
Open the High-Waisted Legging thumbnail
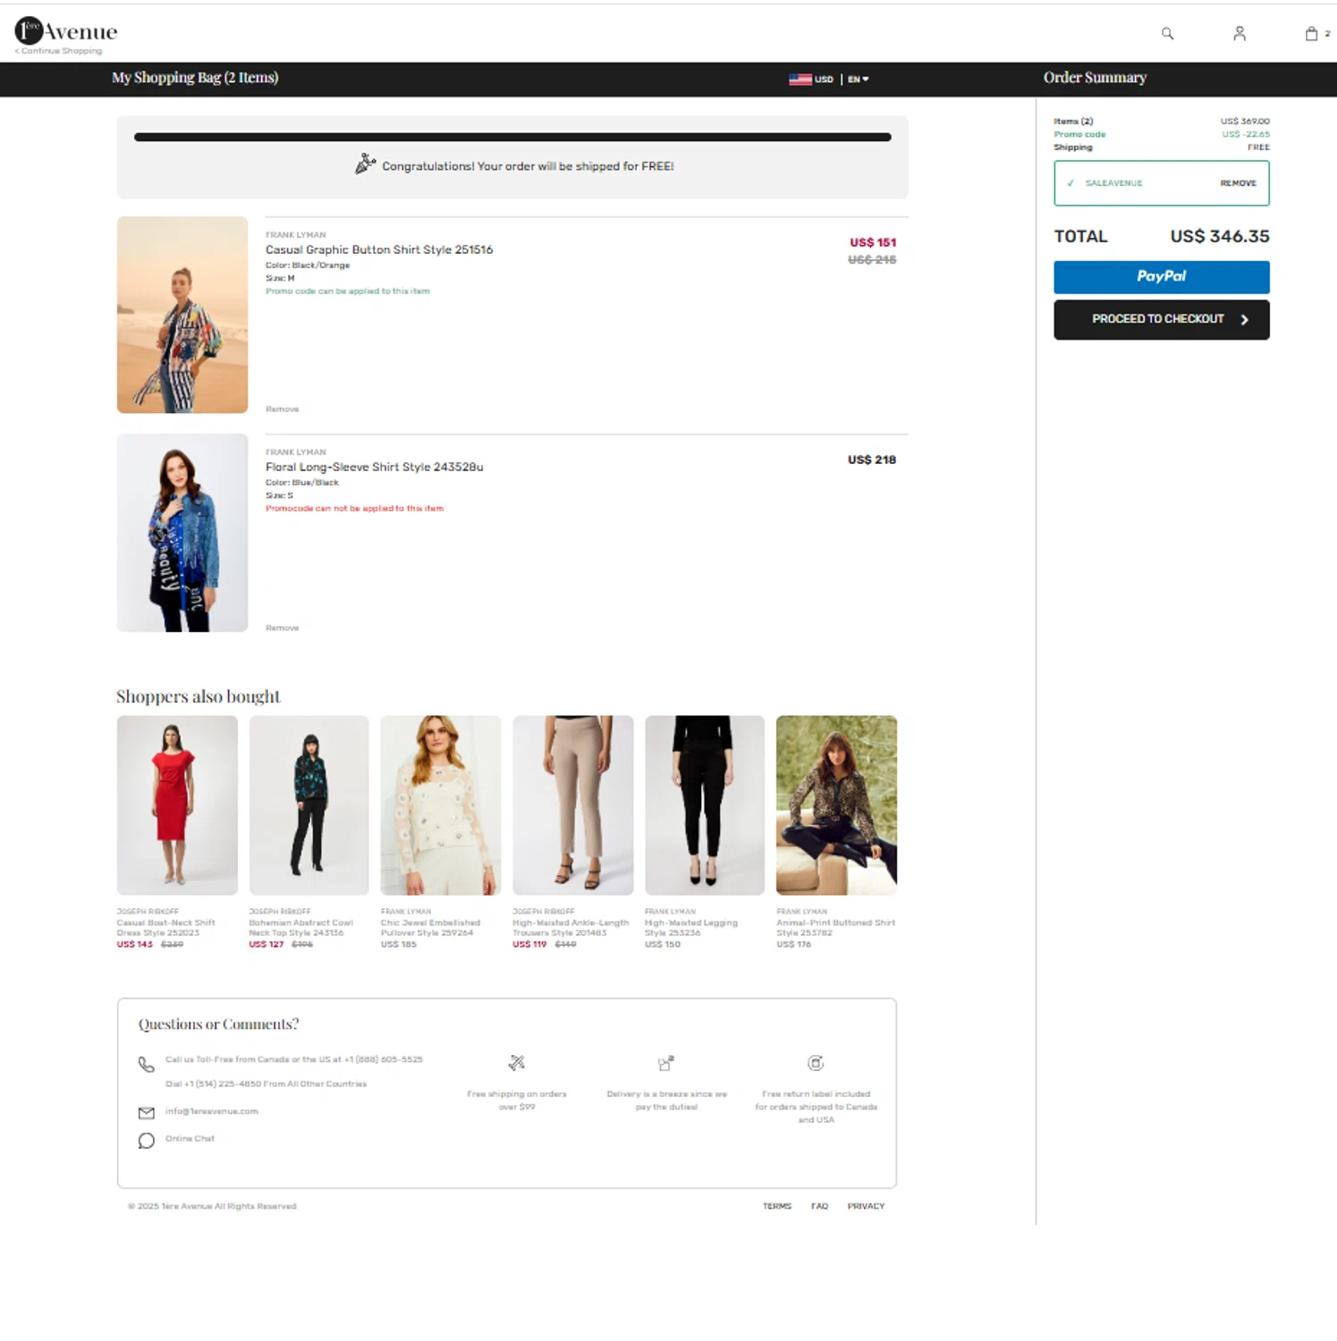[x=705, y=805]
